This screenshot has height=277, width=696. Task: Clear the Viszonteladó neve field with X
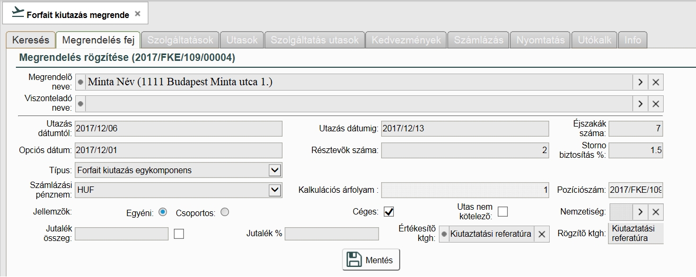[656, 104]
